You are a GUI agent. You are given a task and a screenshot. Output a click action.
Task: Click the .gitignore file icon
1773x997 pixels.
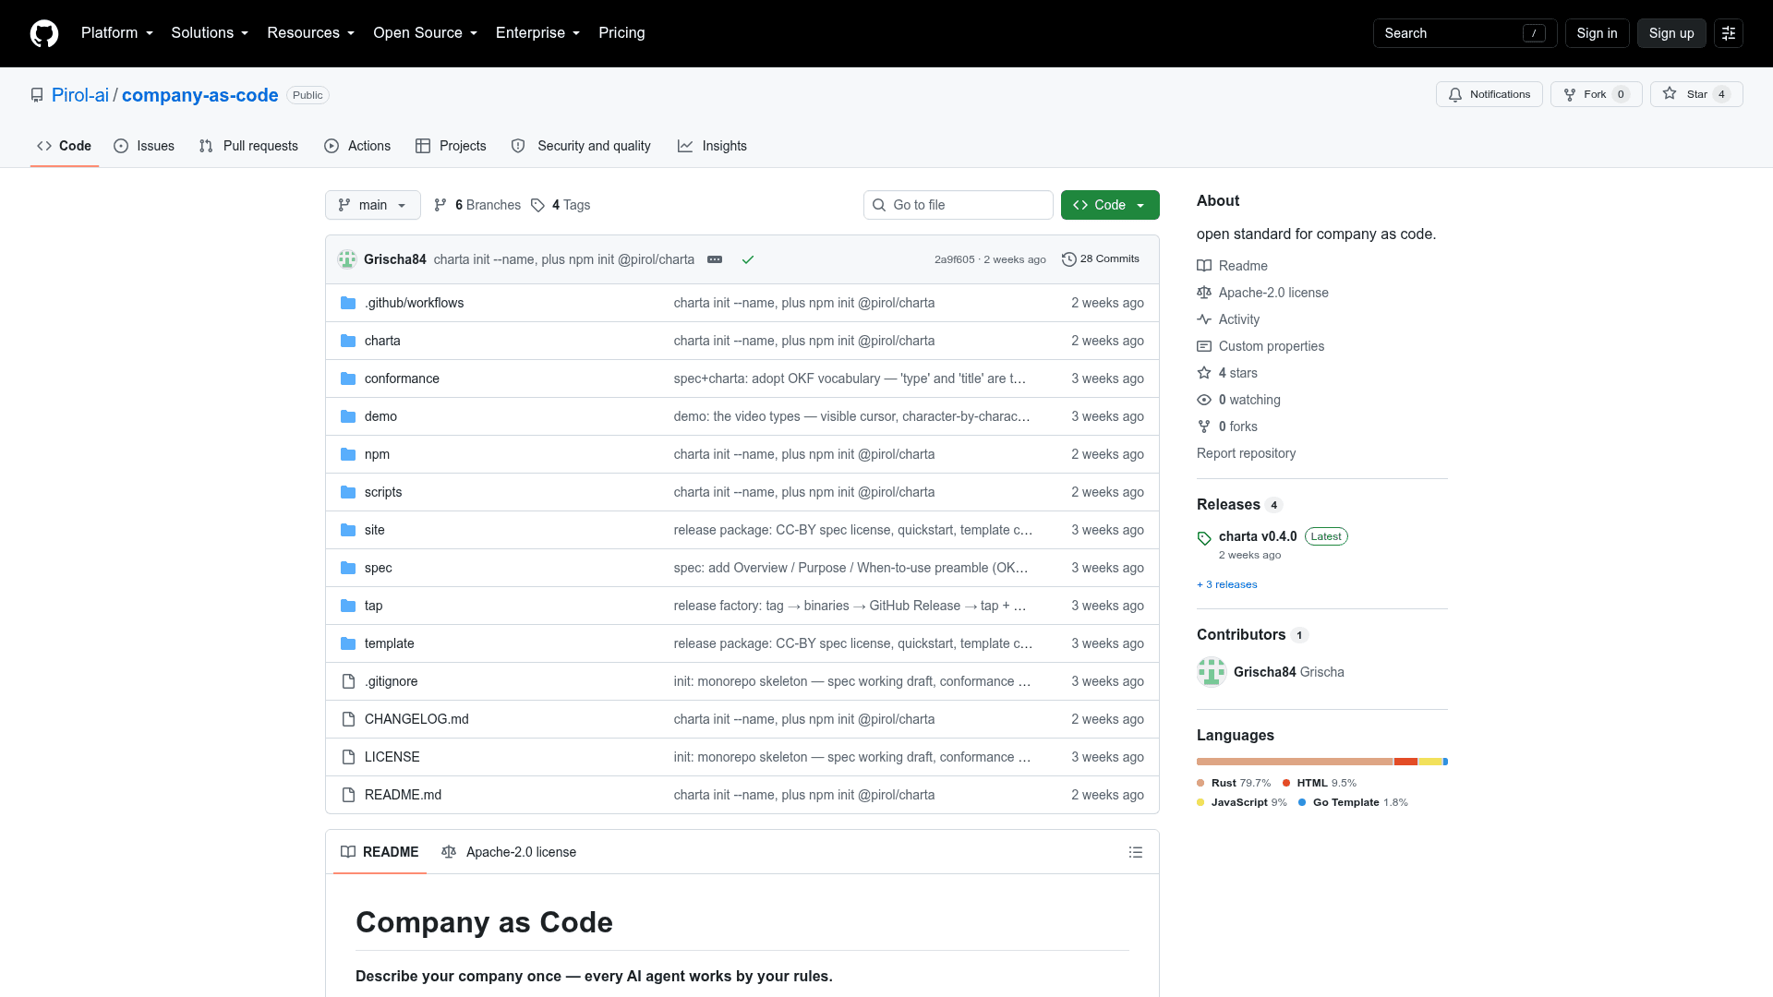[x=348, y=681]
